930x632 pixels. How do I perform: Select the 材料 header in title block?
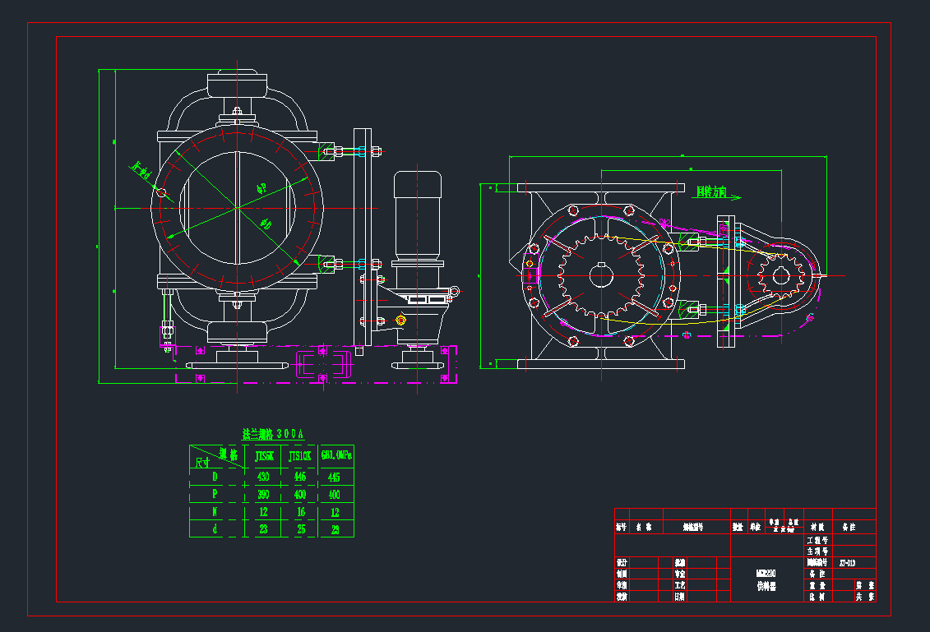tap(817, 526)
